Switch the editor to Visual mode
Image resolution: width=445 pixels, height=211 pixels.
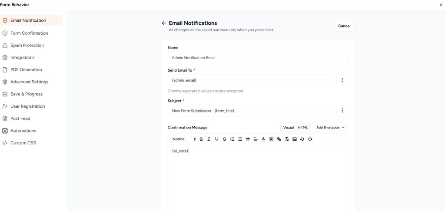click(289, 128)
